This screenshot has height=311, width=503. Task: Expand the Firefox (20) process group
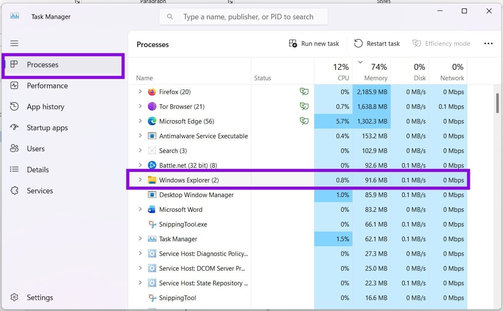(140, 92)
